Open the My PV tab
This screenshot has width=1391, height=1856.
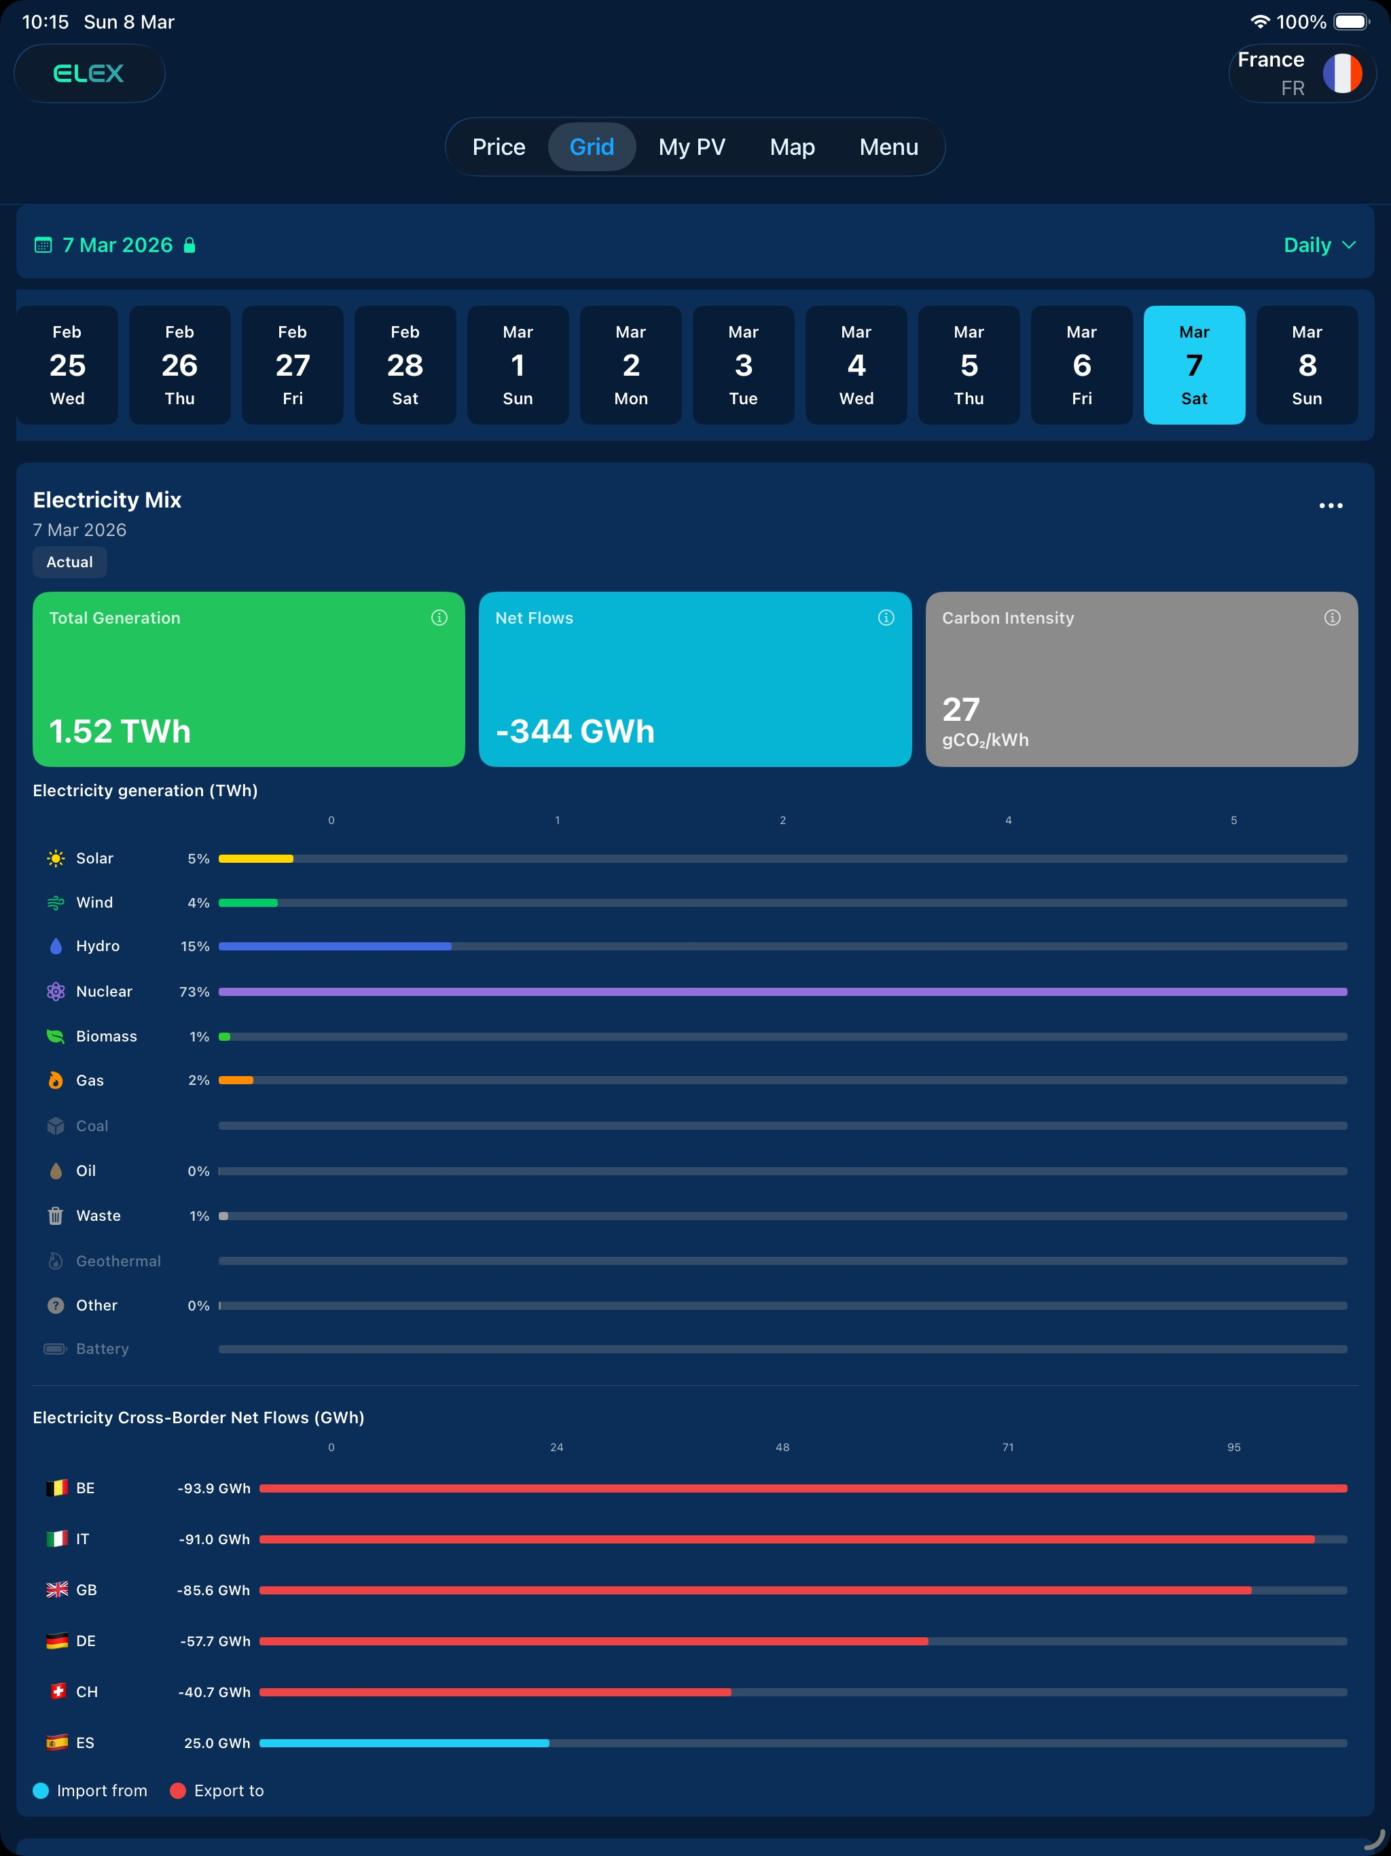691,147
